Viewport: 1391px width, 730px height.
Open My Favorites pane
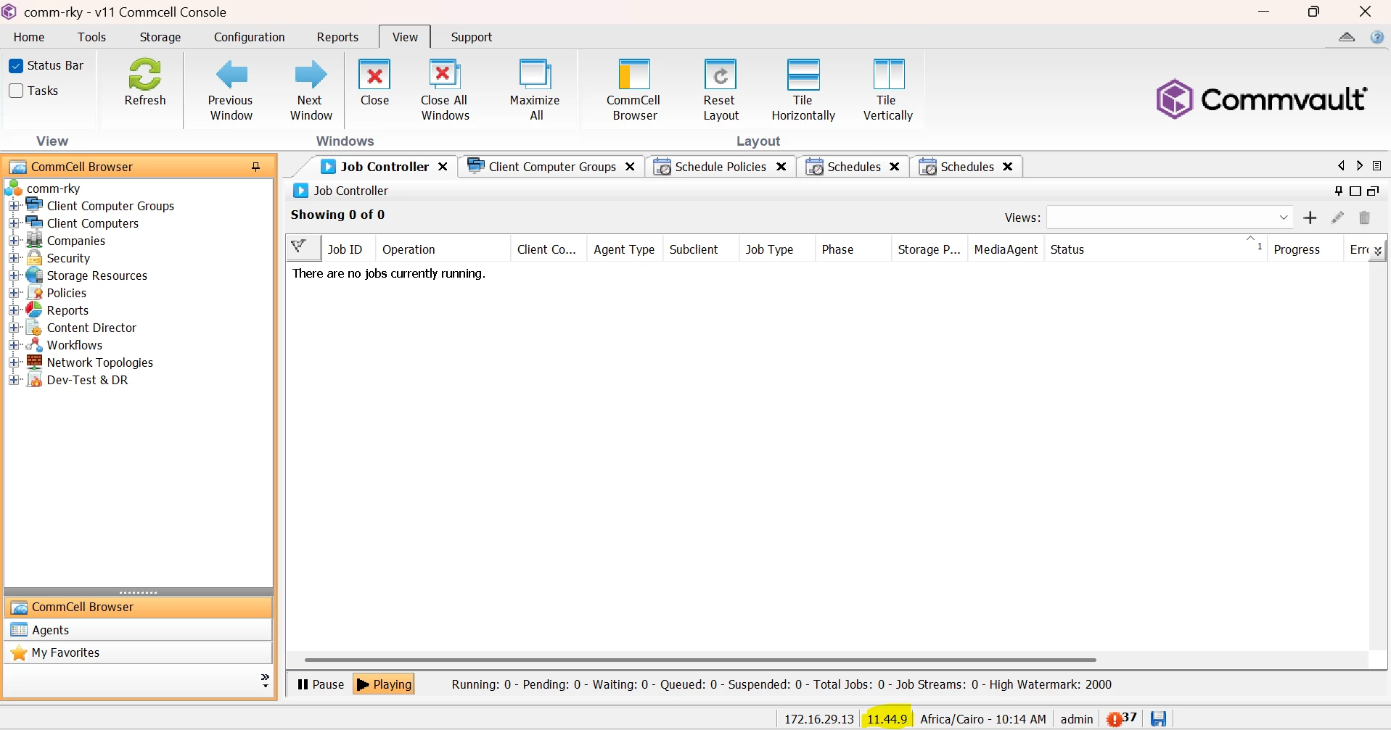pyautogui.click(x=138, y=652)
